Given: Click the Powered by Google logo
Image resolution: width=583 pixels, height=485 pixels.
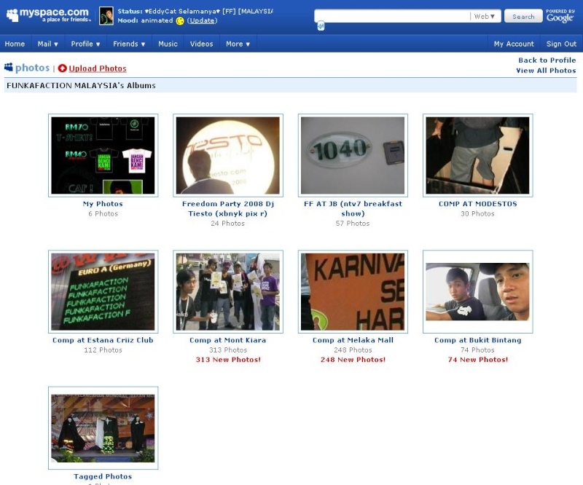Looking at the screenshot, I should click(560, 16).
